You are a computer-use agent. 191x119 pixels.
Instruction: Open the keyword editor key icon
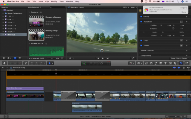pos(26,63)
